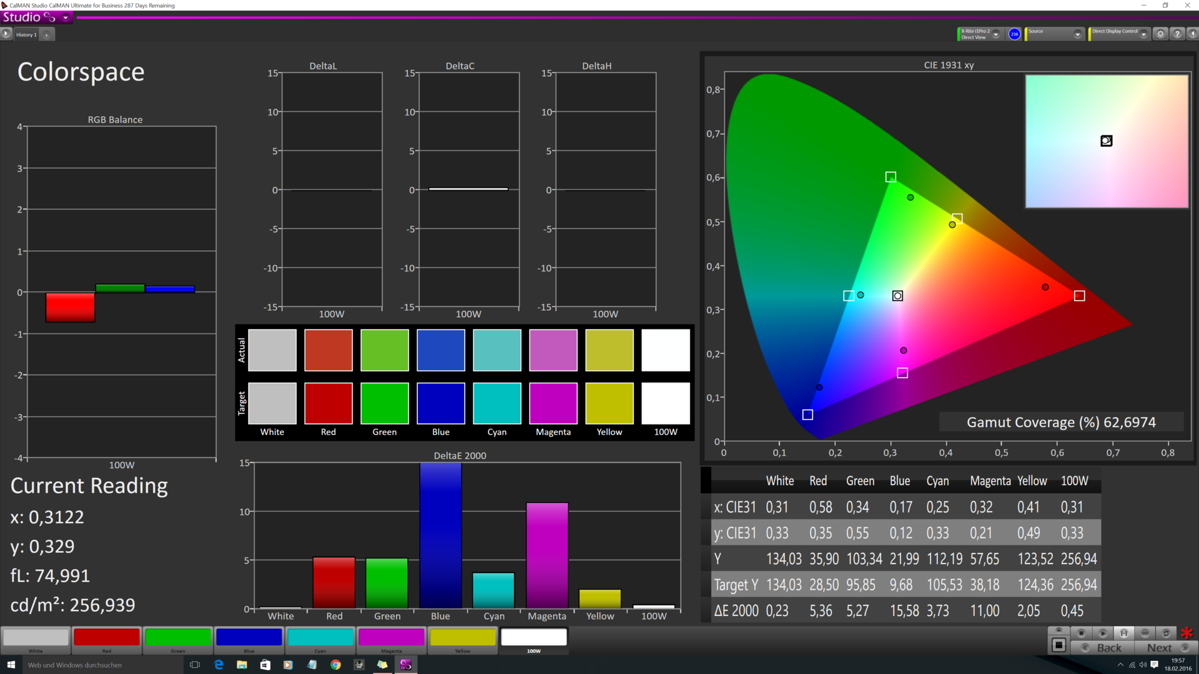The height and width of the screenshot is (674, 1199).
Task: Click the Next button
Action: [1166, 648]
